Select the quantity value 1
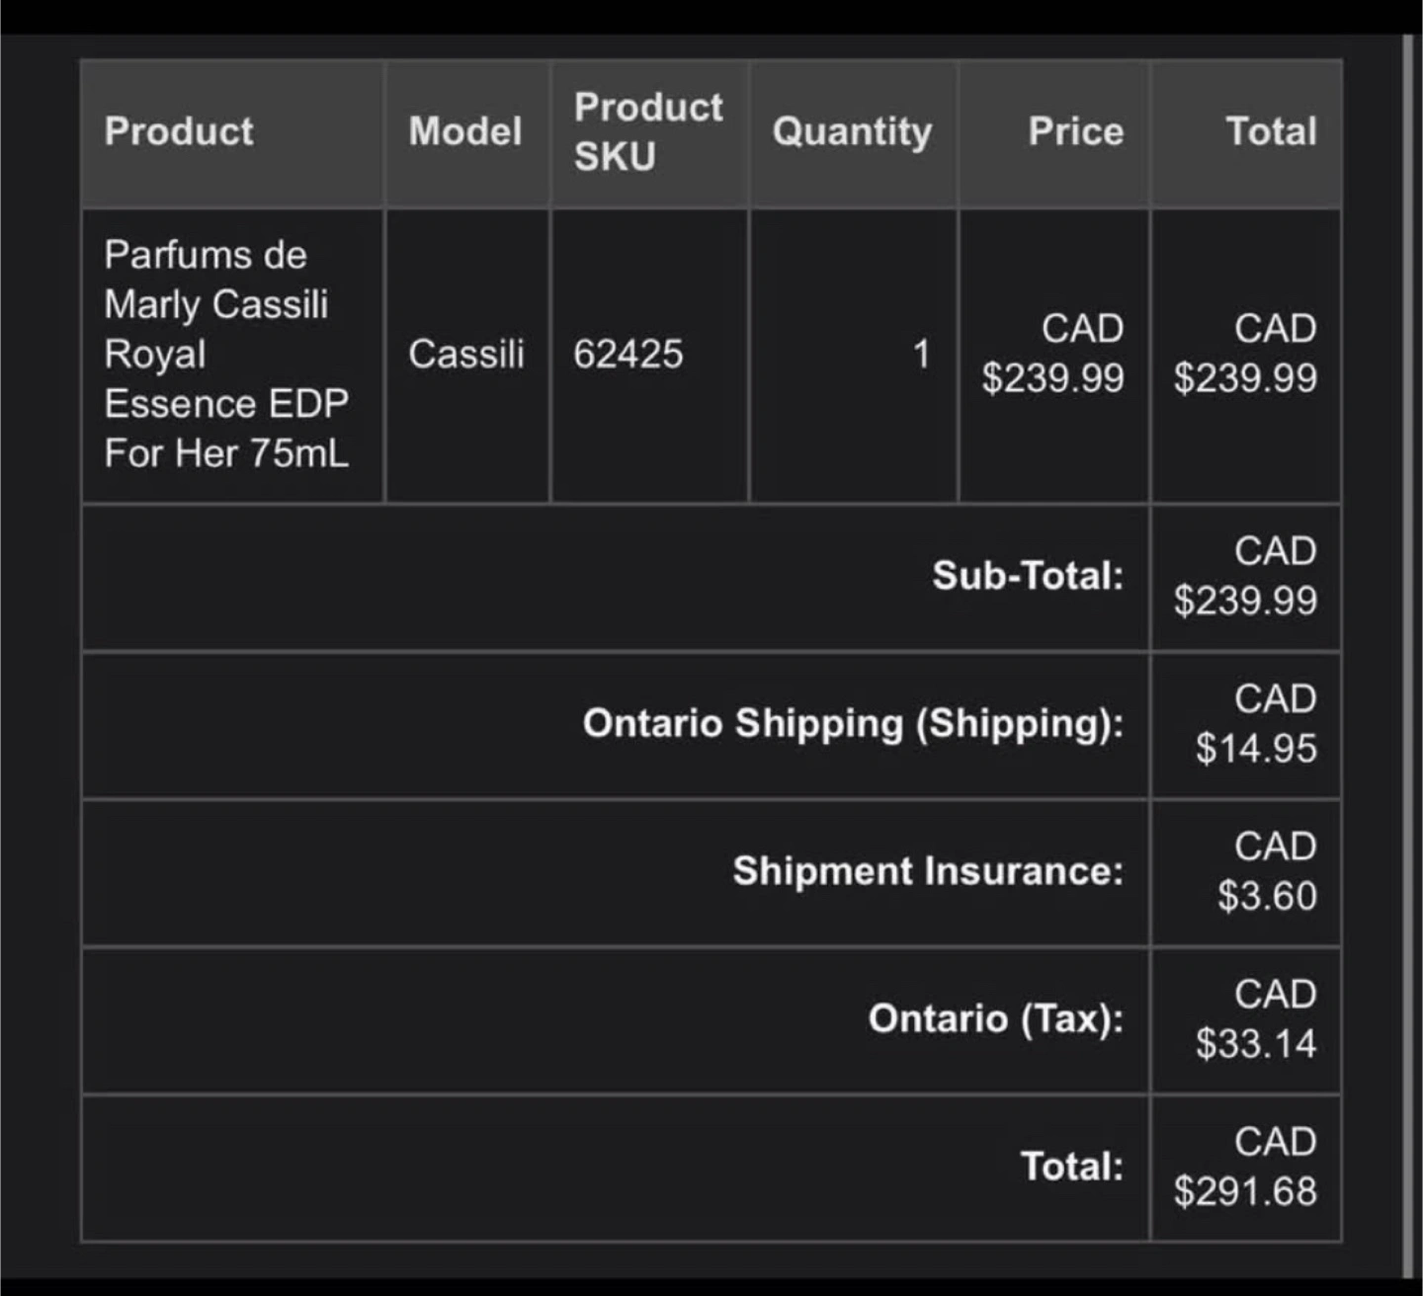Viewport: 1423px width, 1296px height. 921,354
